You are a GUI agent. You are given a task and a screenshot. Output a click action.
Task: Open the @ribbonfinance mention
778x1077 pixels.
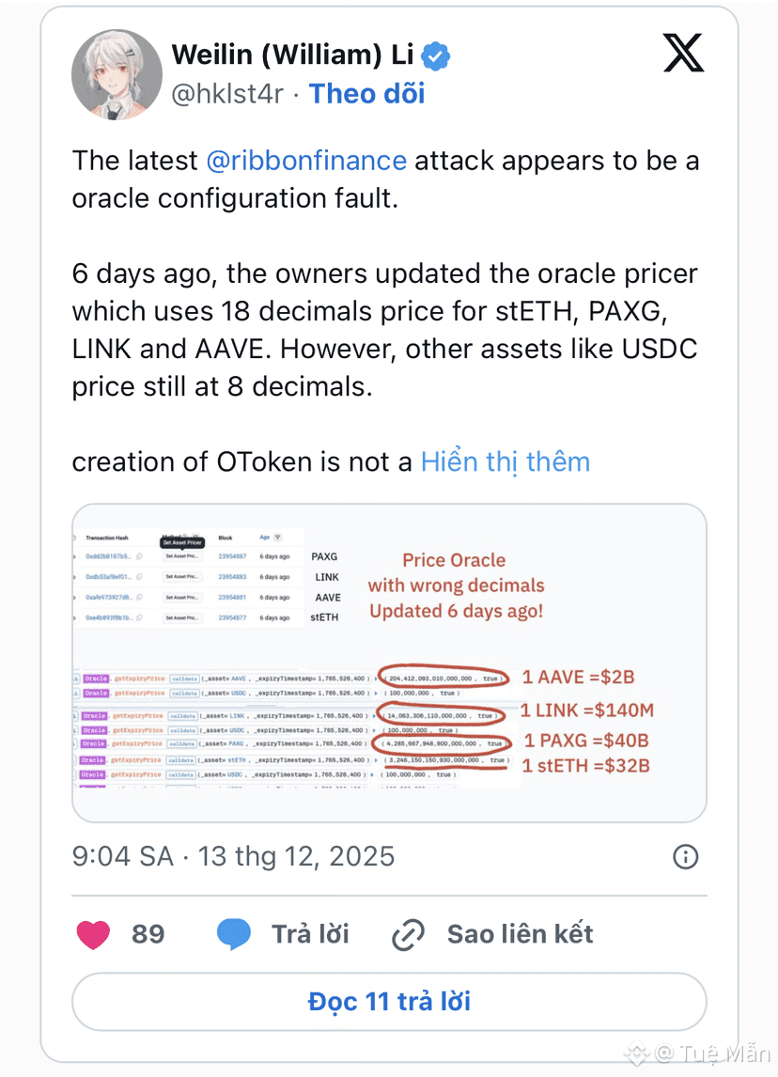306,161
